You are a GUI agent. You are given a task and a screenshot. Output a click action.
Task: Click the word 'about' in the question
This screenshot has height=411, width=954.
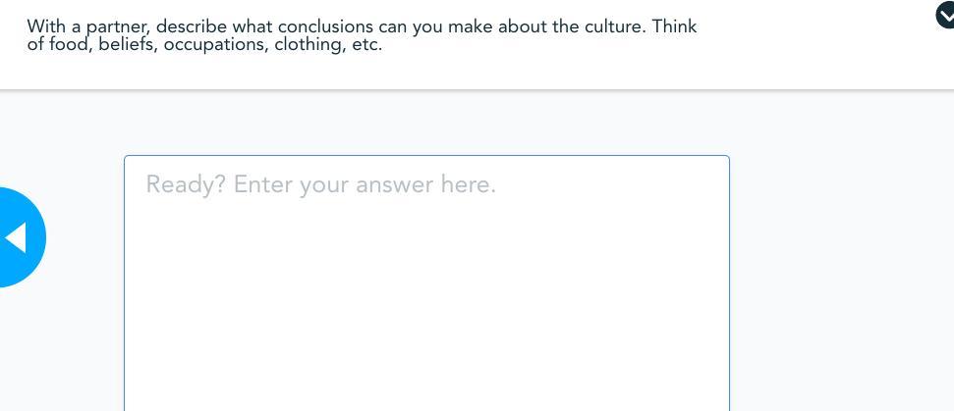[523, 26]
